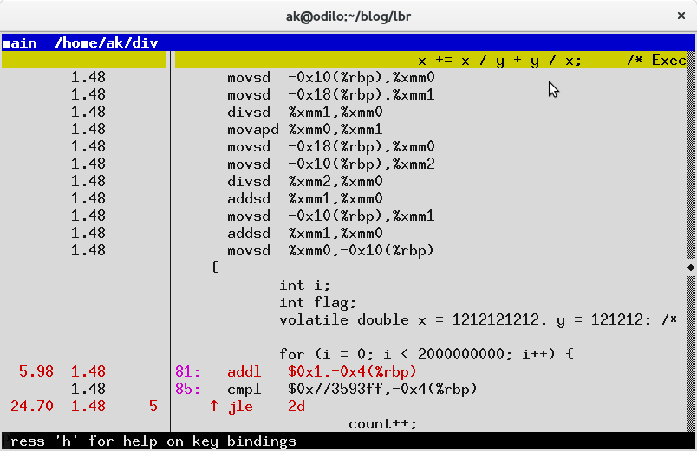
Task: Click the 'count++;' source line
Action: point(382,424)
